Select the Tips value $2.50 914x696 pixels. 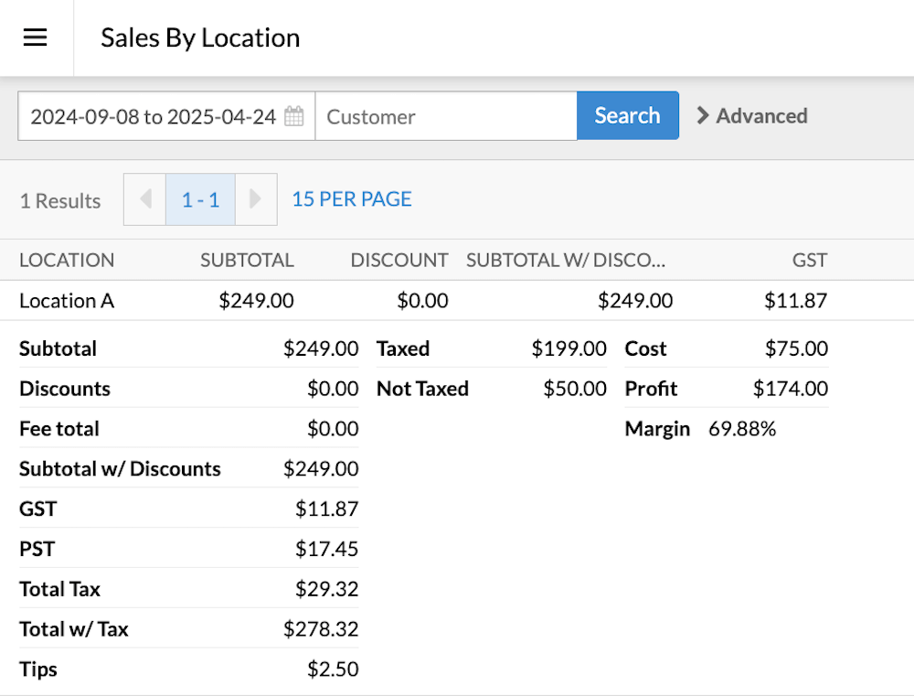(x=333, y=669)
